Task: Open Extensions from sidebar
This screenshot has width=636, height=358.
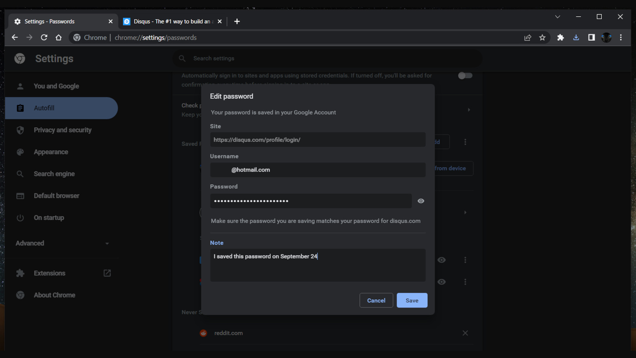Action: pyautogui.click(x=49, y=273)
